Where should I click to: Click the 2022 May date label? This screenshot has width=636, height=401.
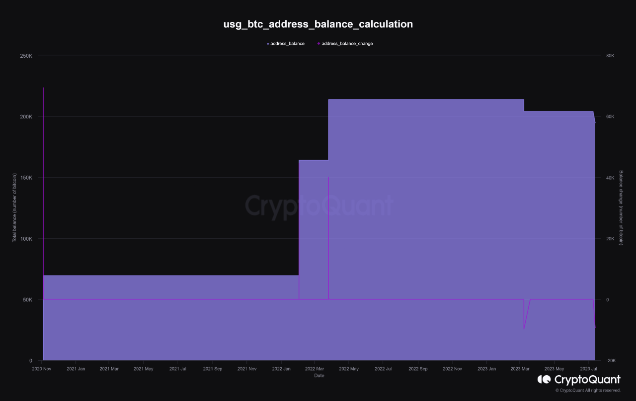(349, 369)
